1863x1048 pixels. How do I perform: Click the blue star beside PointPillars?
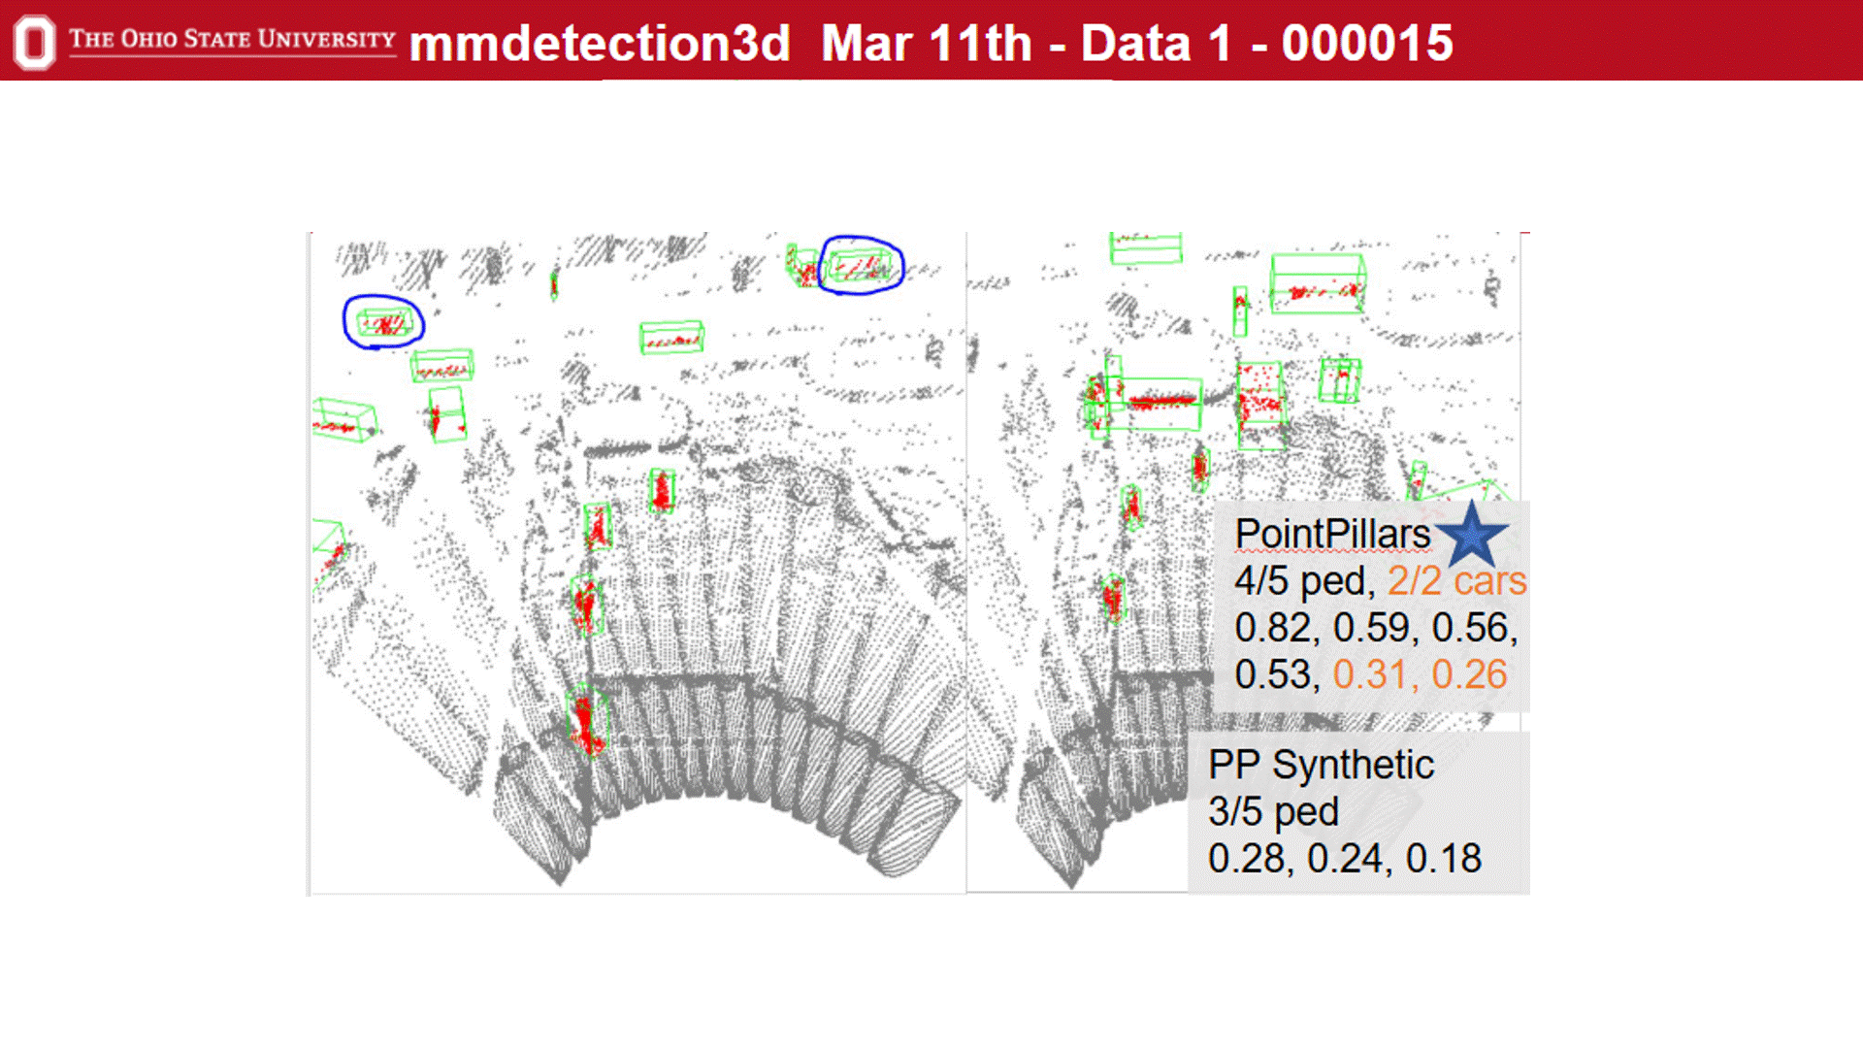tap(1471, 536)
